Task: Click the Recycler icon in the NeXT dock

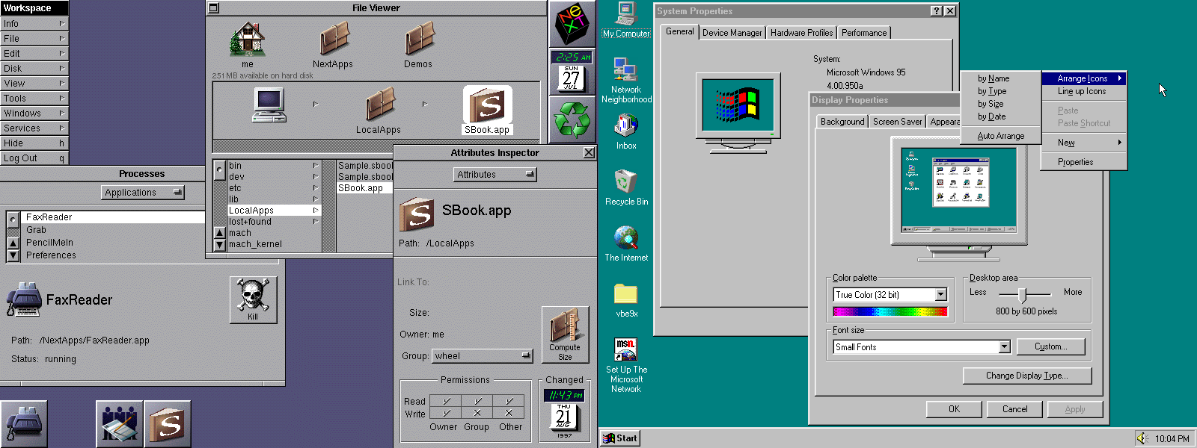Action: point(572,119)
